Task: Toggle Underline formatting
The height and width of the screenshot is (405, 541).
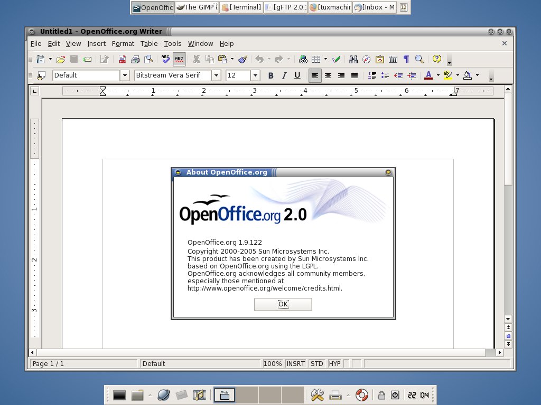Action: tap(297, 75)
